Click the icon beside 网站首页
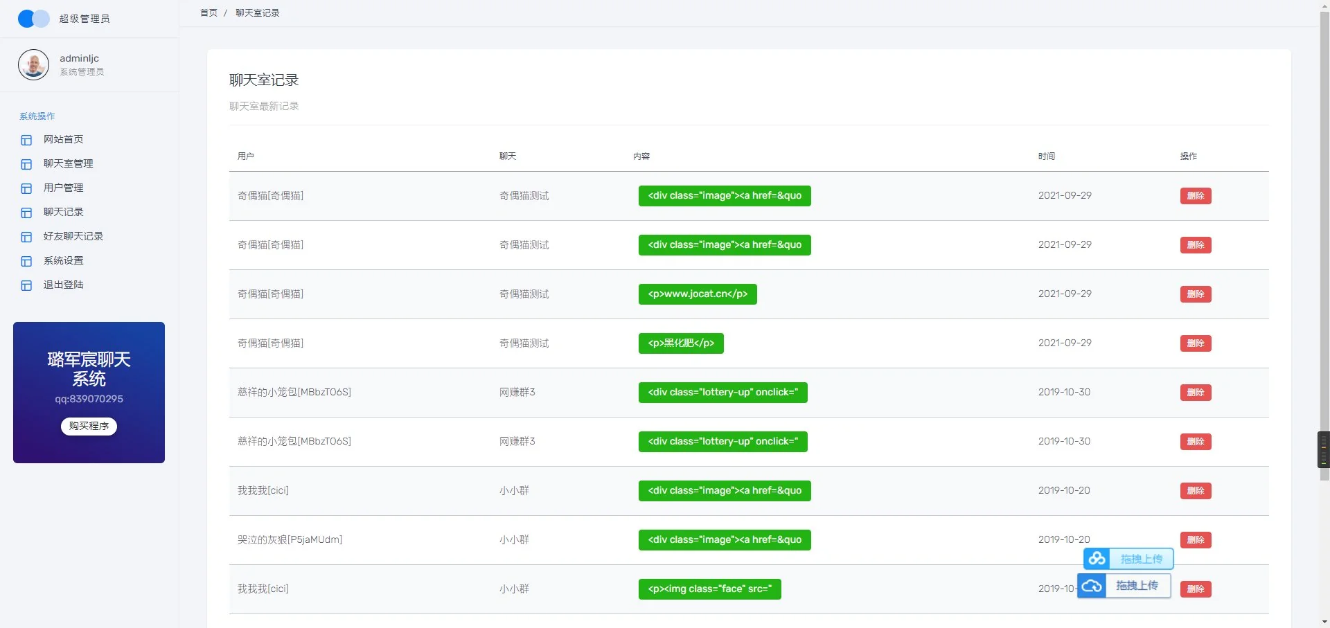This screenshot has height=628, width=1330. click(x=26, y=140)
